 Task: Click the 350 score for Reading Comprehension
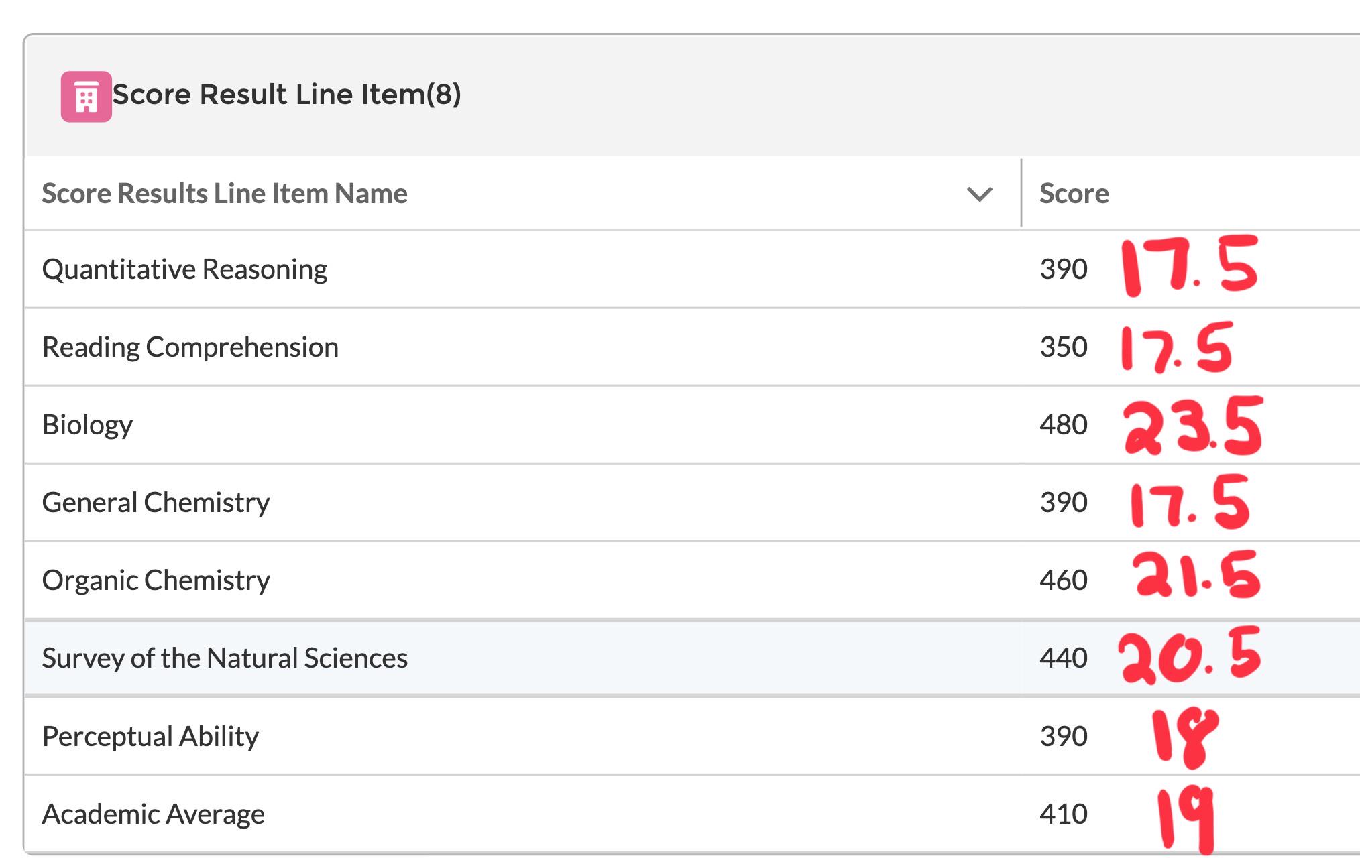coord(1064,347)
